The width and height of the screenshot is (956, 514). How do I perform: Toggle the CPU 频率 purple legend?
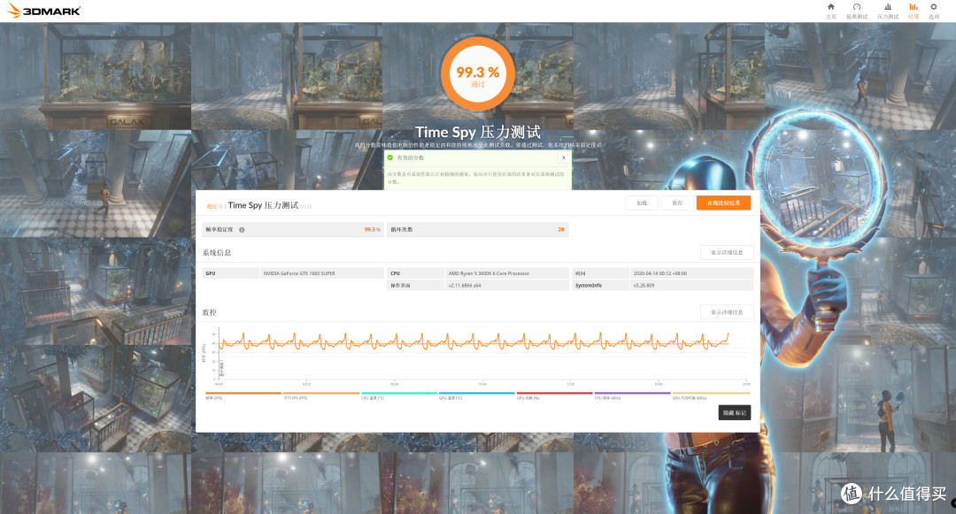pyautogui.click(x=632, y=395)
